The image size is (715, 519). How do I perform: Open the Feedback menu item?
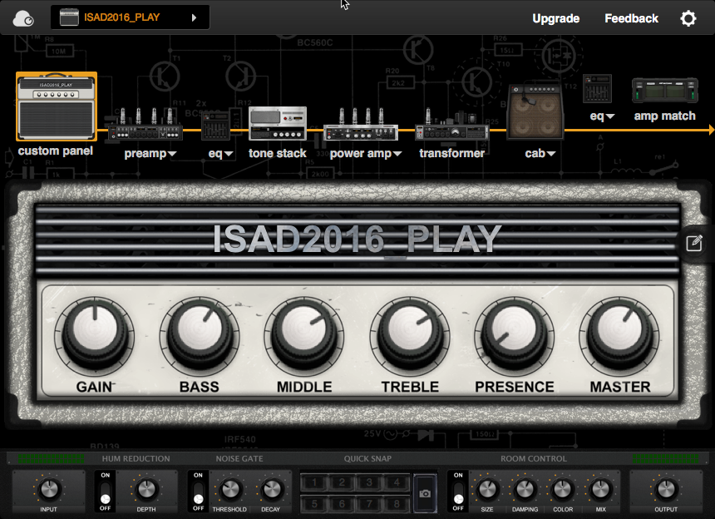[x=631, y=18]
